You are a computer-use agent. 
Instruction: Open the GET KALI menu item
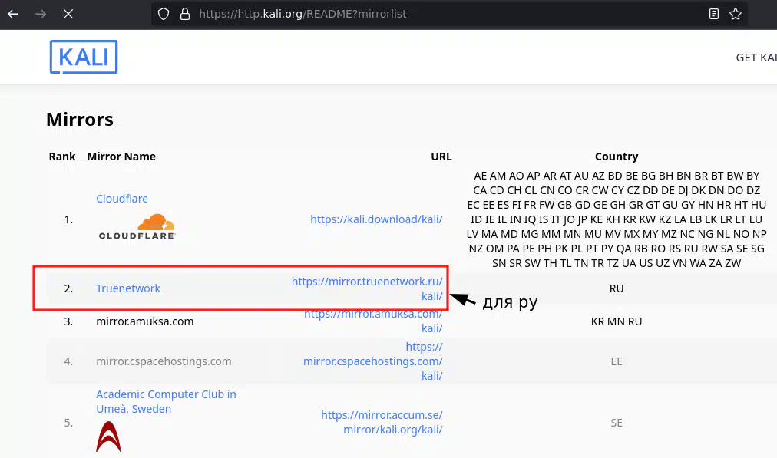click(x=756, y=58)
